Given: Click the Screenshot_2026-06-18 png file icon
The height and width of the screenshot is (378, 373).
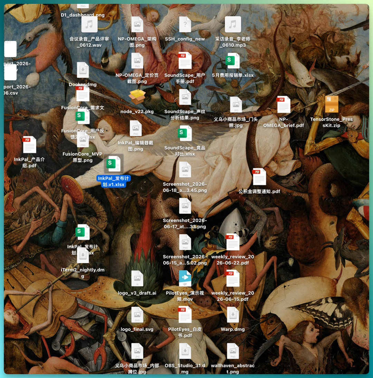Looking at the screenshot, I should (x=185, y=169).
